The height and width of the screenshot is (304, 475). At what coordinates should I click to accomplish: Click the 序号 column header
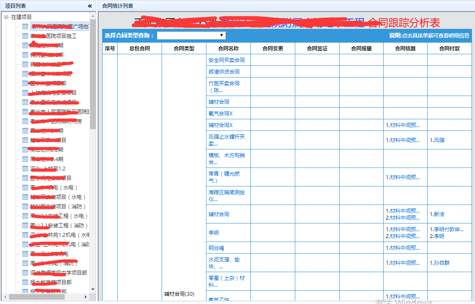109,48
